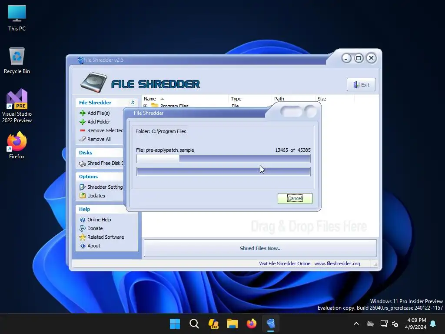The height and width of the screenshot is (334, 445).
Task: Click the Related Software link
Action: pyautogui.click(x=106, y=237)
